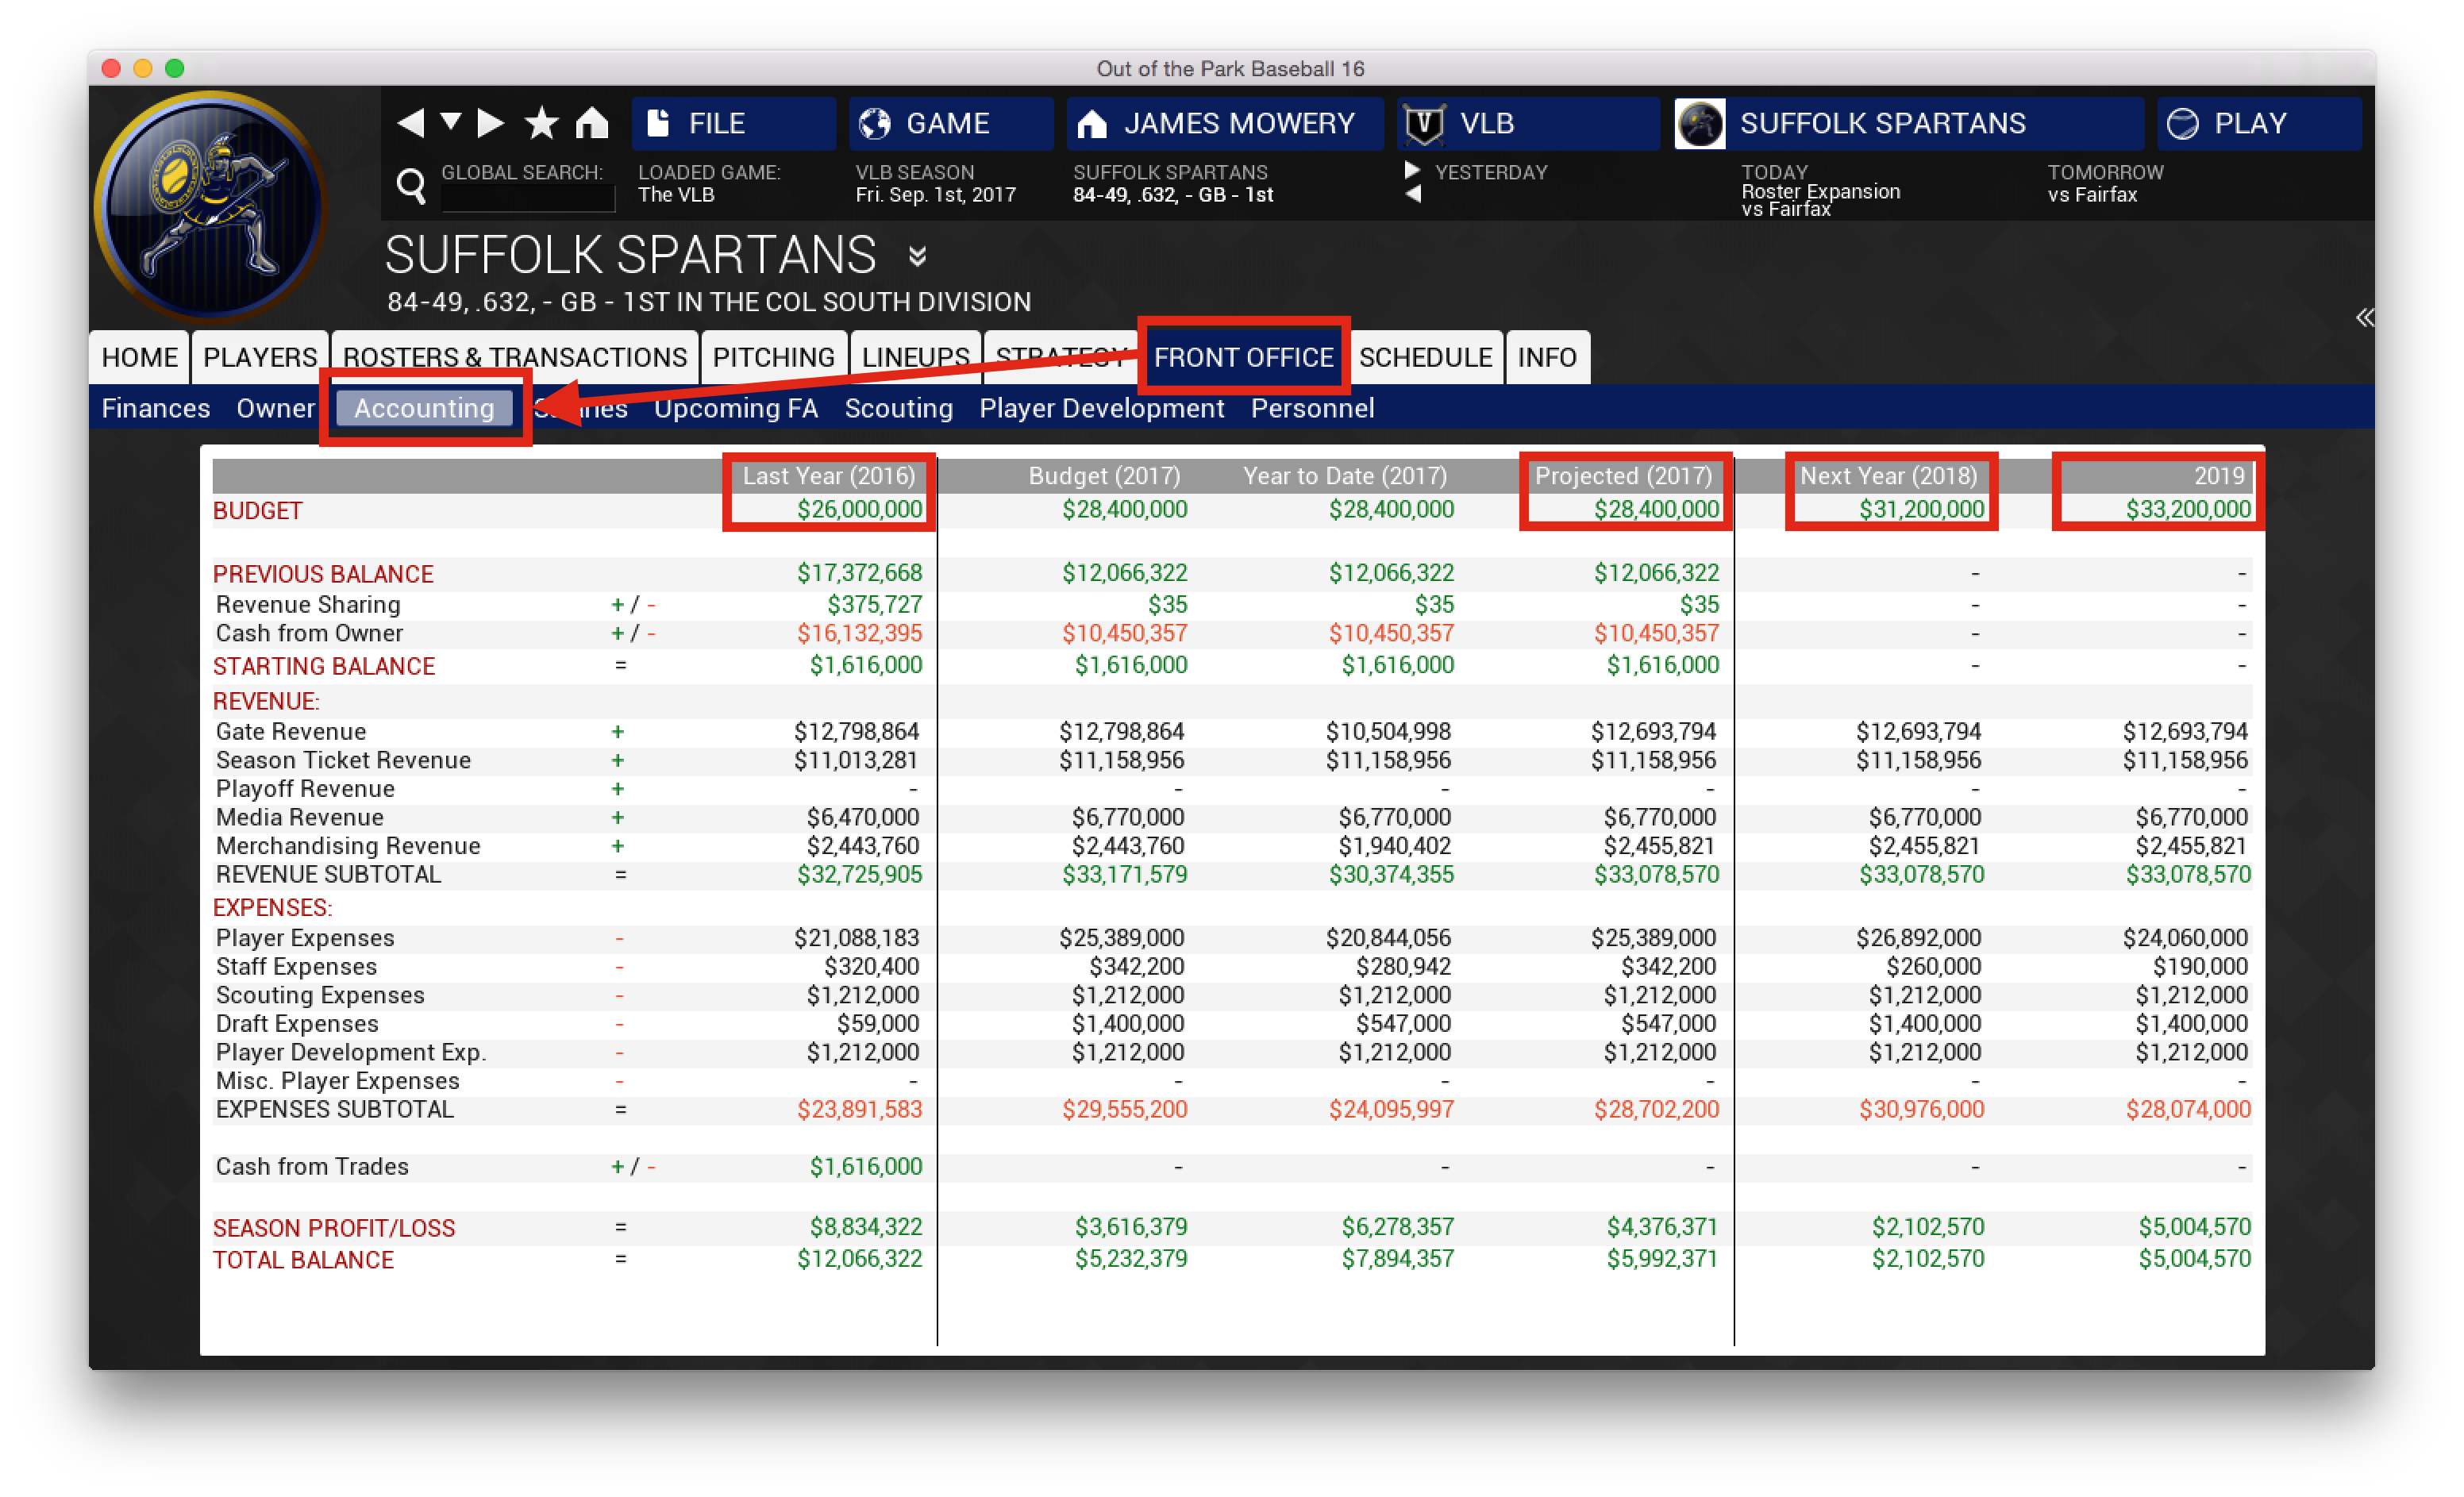Screen dimensions: 2464x1497
Task: Advance to next day arrow by YESTERDAY
Action: tap(1412, 170)
